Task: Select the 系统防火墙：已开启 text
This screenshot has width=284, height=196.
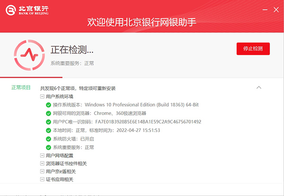Action: click(x=73, y=139)
